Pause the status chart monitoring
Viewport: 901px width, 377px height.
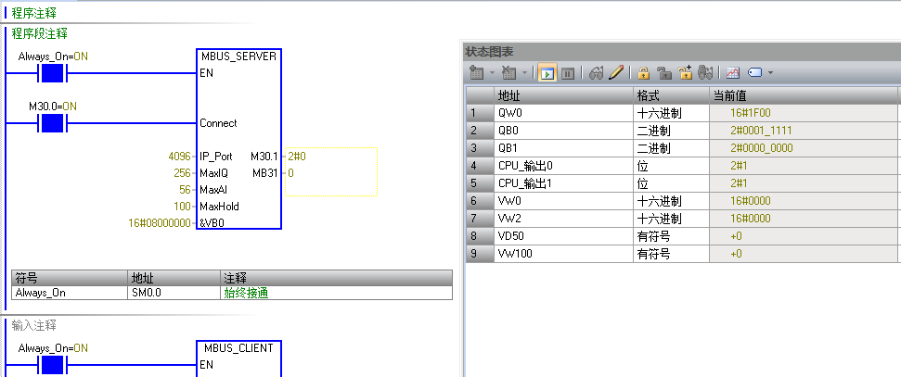pos(568,72)
